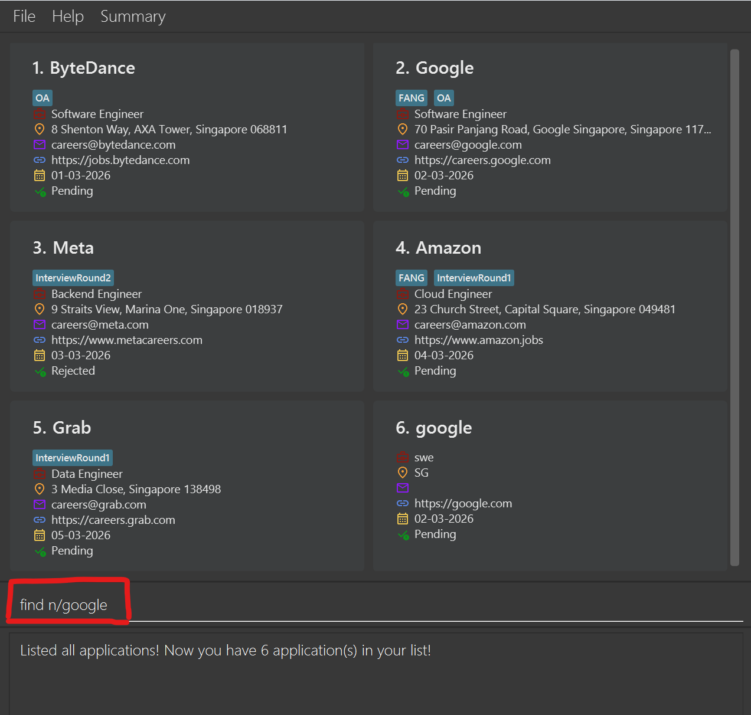The image size is (751, 715).
Task: Click the calendar icon beside 01-03-2026
Action: [x=40, y=175]
